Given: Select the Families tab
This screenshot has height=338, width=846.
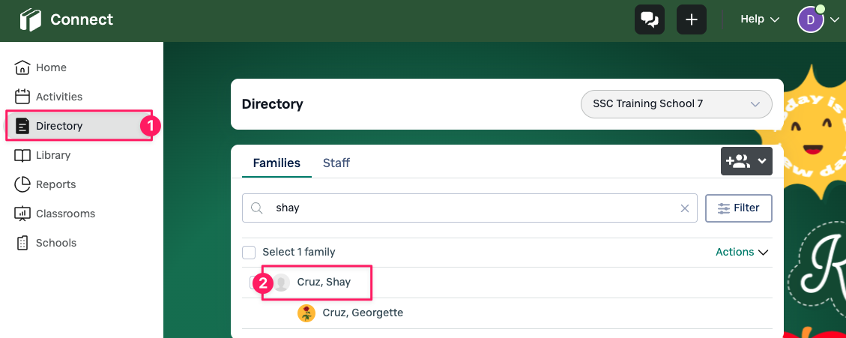Looking at the screenshot, I should click(277, 163).
